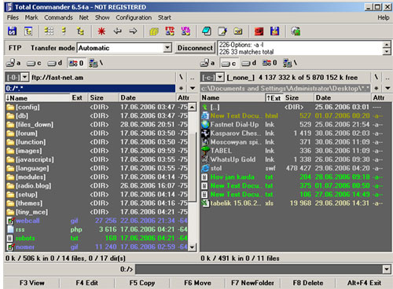This screenshot has width=393, height=289.
Task: Switch to brief view (source names only) icon
Action: coord(49,31)
